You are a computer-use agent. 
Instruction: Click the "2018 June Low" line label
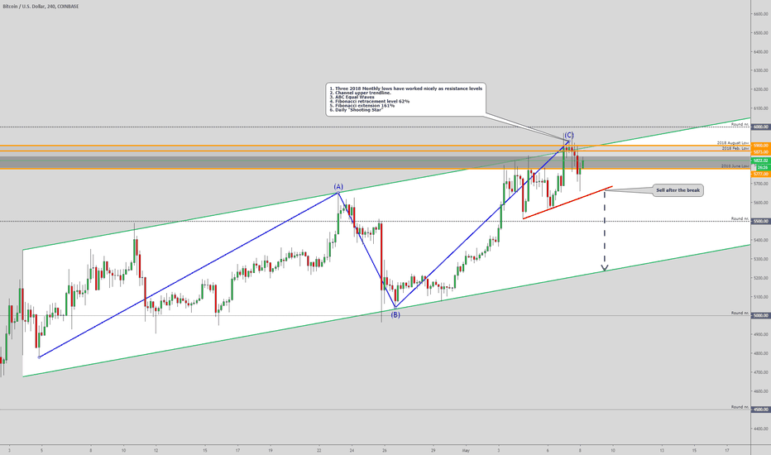[735, 166]
